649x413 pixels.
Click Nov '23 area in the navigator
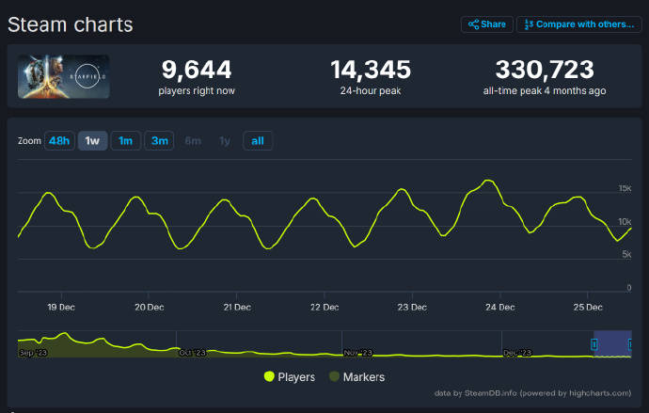coord(357,353)
